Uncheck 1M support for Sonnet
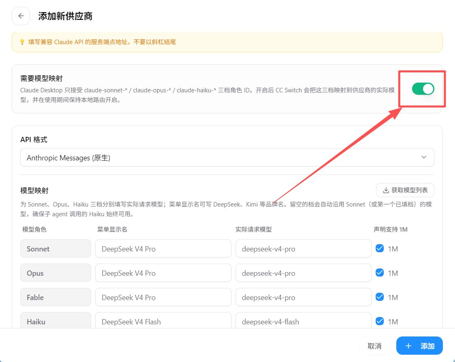 tap(380, 249)
